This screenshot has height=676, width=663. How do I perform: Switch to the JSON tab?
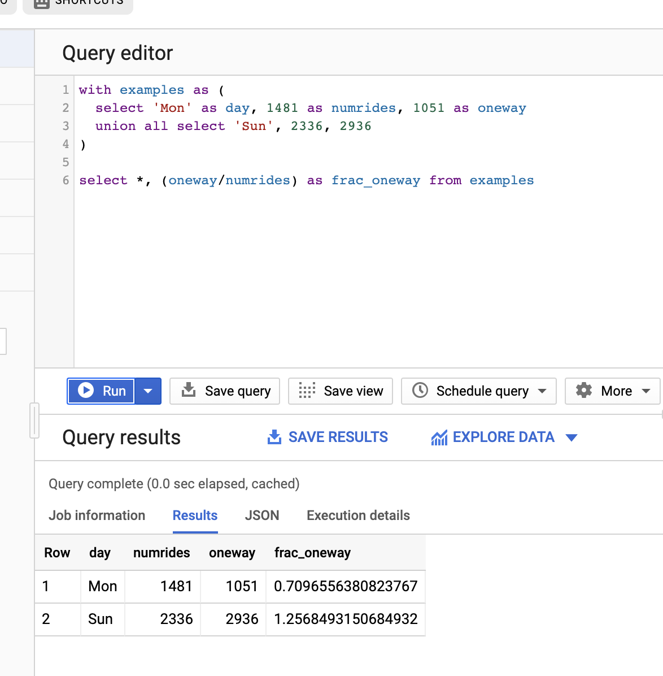262,515
